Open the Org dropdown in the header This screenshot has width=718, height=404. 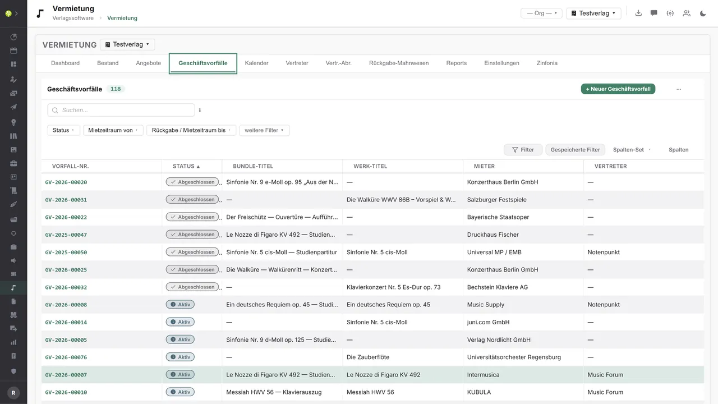541,13
